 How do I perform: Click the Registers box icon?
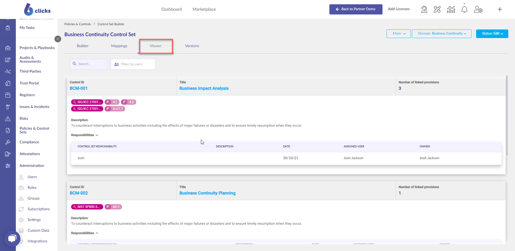8,95
